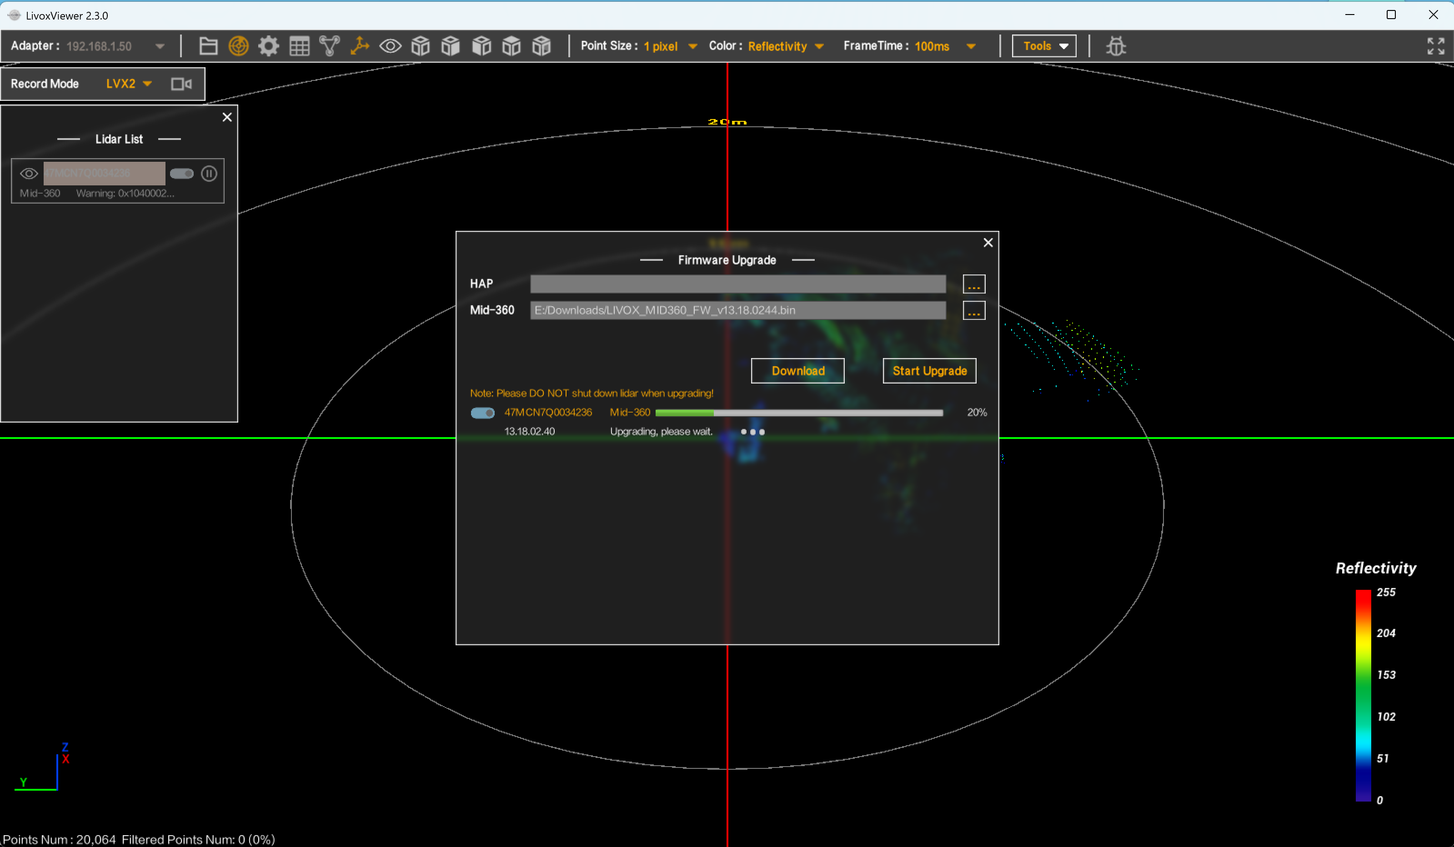Click the Start Upgrade button

pos(929,371)
